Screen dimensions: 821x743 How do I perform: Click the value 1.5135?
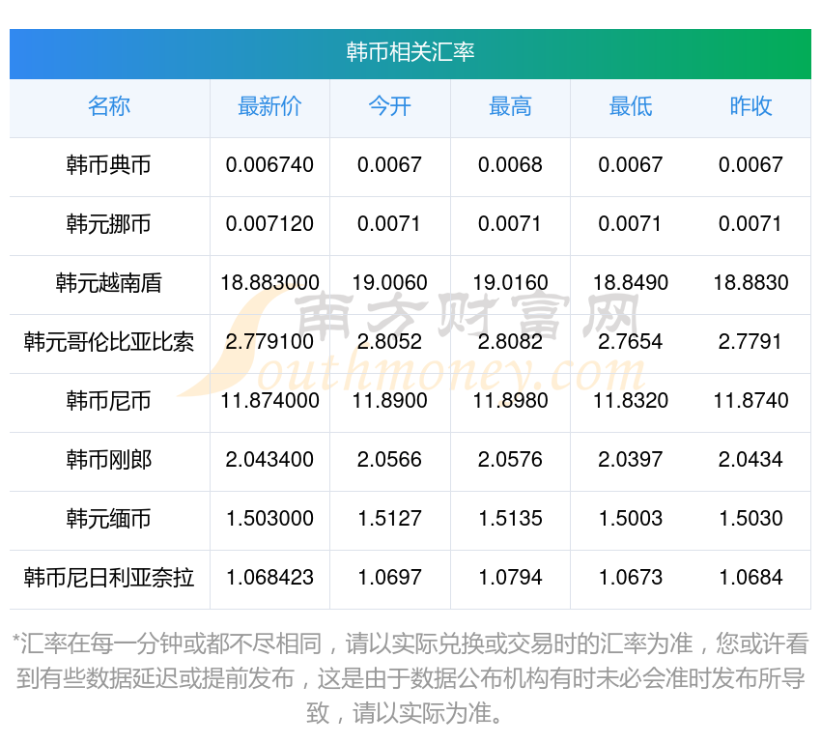click(x=510, y=519)
